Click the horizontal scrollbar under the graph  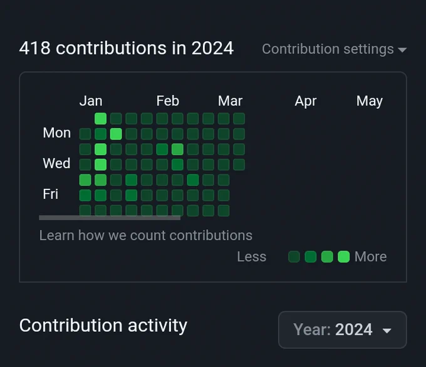pyautogui.click(x=110, y=218)
